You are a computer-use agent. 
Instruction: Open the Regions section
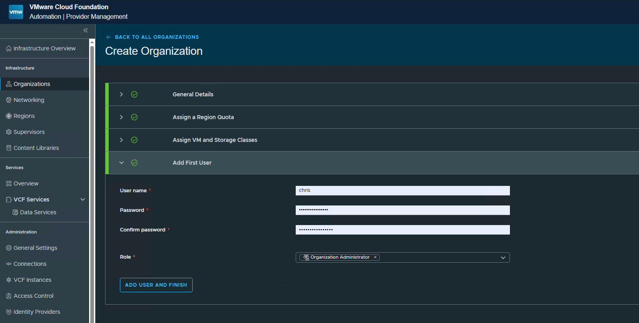[x=44, y=116]
